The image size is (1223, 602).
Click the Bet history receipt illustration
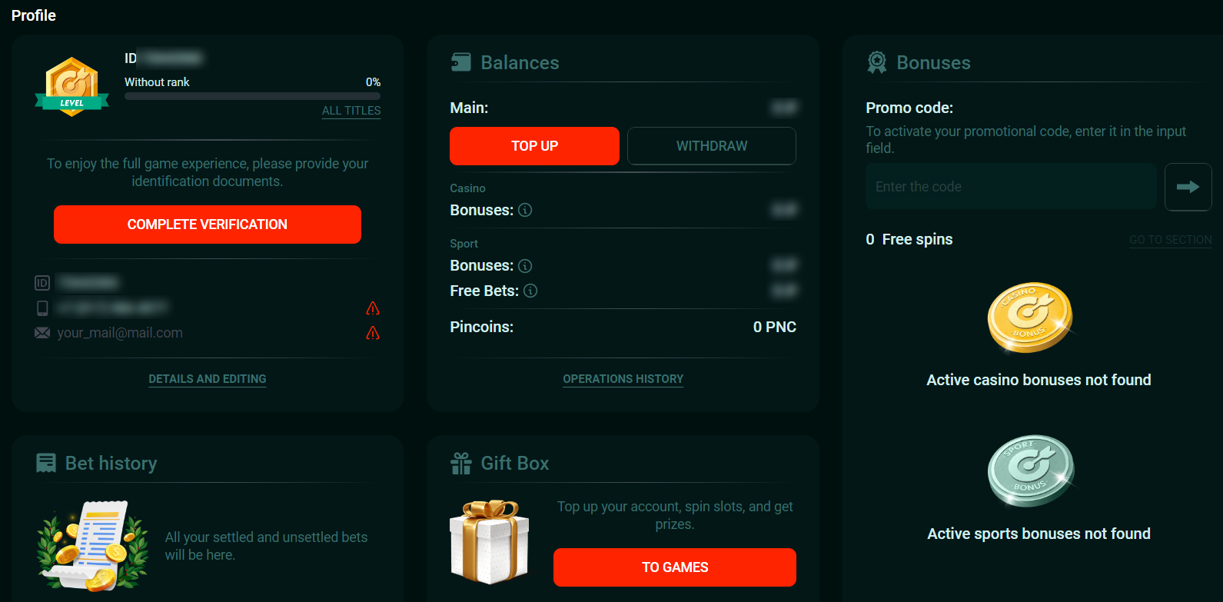click(92, 546)
